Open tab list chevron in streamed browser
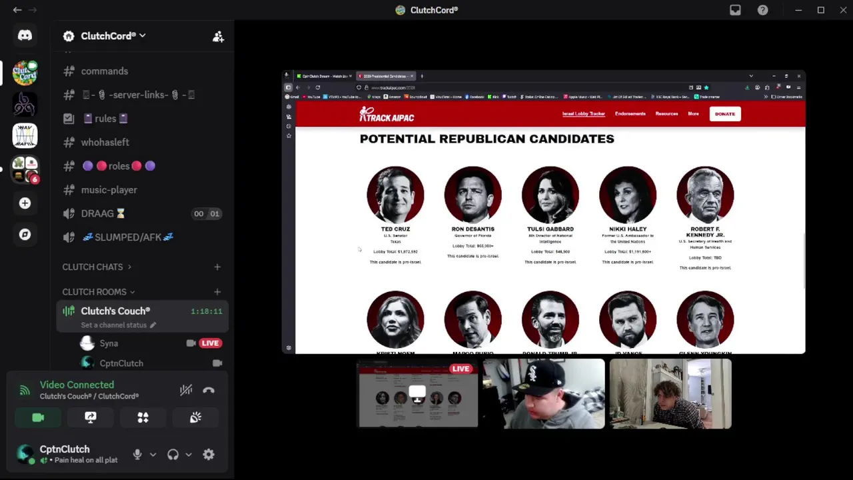 coord(751,76)
